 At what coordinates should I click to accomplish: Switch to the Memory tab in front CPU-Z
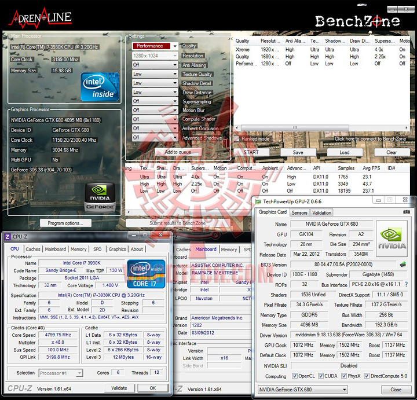(78, 249)
